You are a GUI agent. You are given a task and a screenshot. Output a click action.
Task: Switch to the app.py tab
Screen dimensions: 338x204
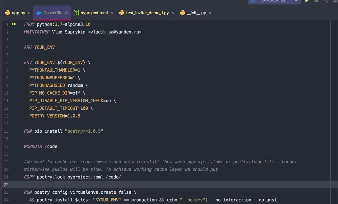tap(18, 13)
